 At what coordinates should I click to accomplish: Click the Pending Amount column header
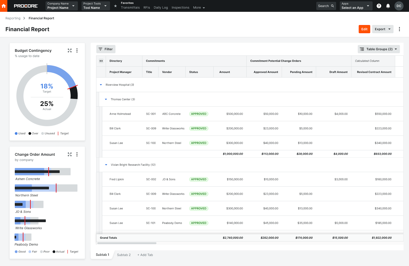[299, 72]
